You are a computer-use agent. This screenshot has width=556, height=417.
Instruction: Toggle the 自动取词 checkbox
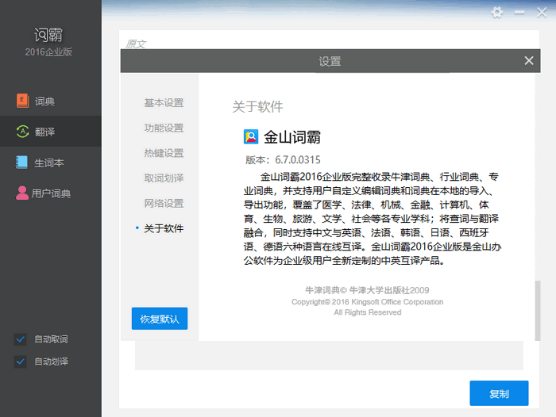pos(20,339)
